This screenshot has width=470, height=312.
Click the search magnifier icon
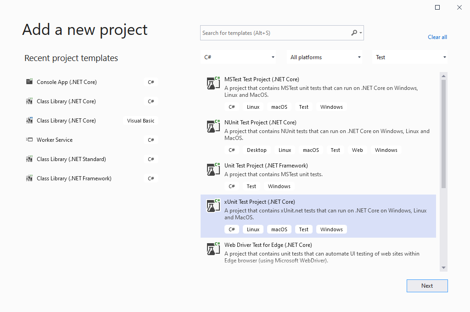point(354,33)
